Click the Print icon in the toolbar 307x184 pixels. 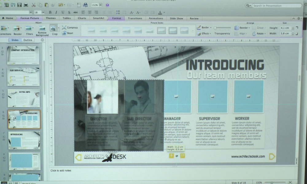tap(26, 5)
